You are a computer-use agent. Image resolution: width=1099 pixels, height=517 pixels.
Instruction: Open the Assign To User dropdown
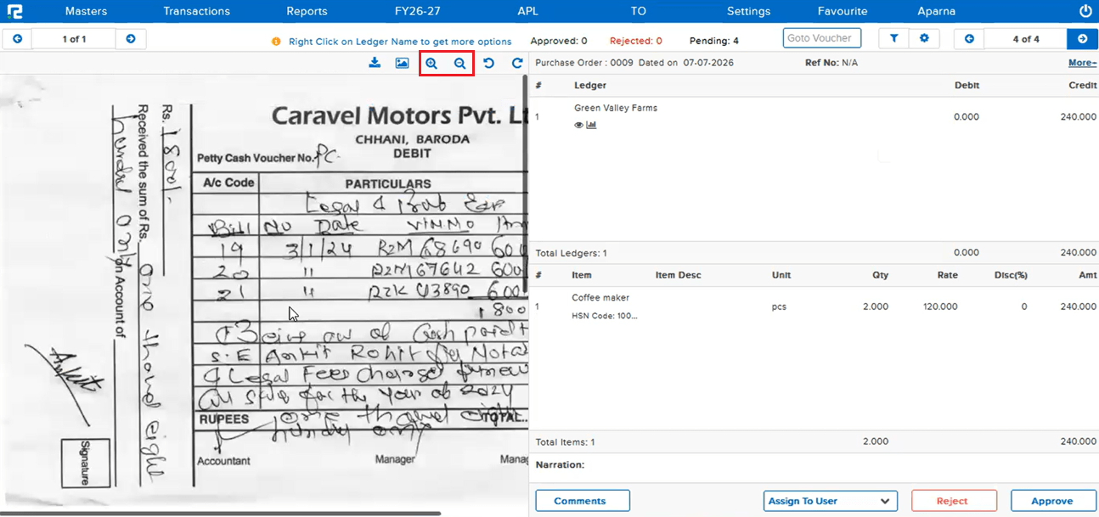click(x=831, y=501)
